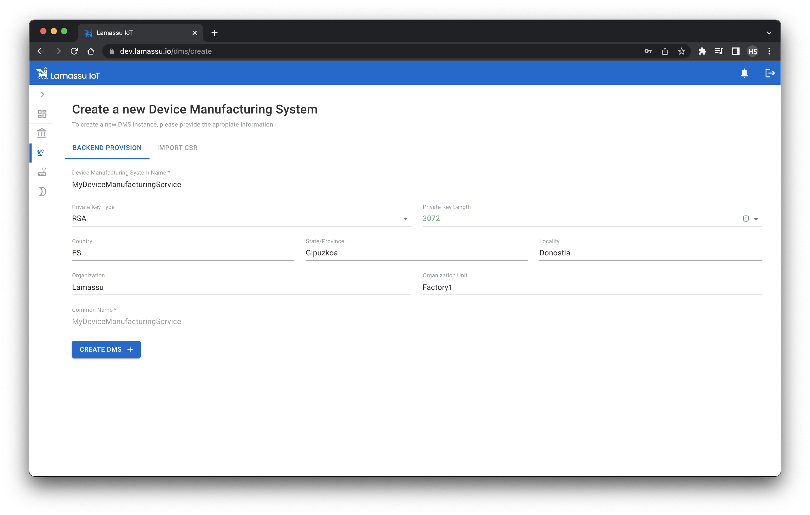Screen dimensions: 810x515
Task: Click CREATE DMS button
Action: (106, 349)
